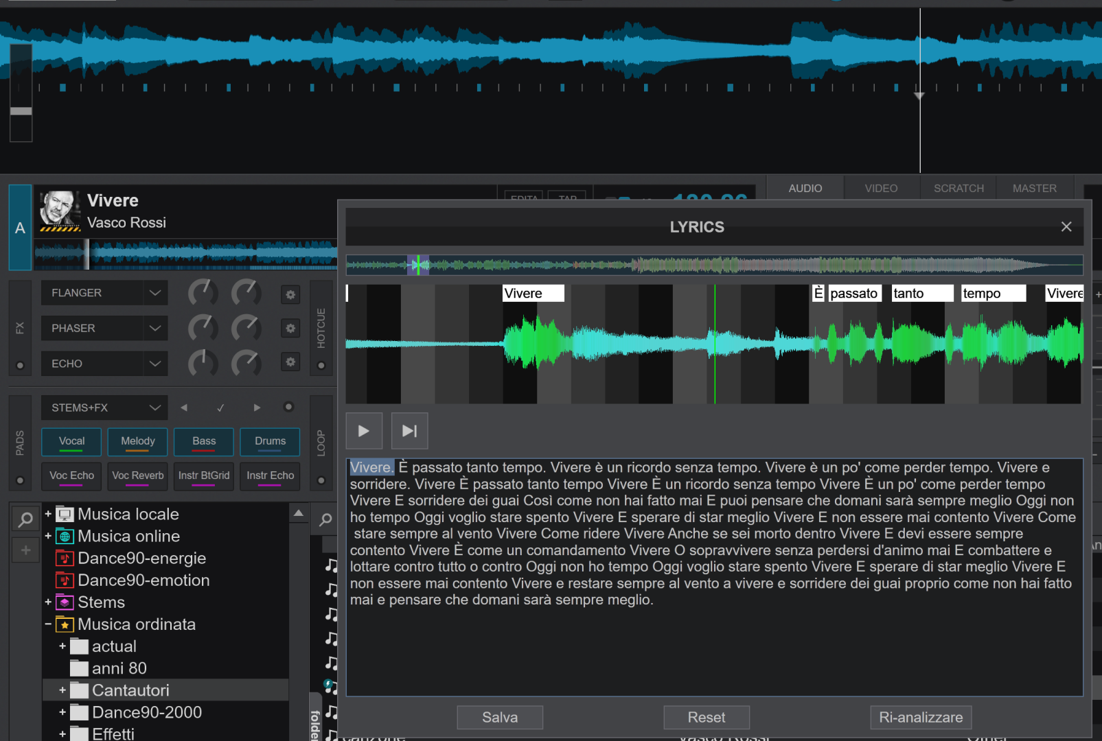1102x741 pixels.
Task: Play the lyrics preview
Action: [364, 431]
